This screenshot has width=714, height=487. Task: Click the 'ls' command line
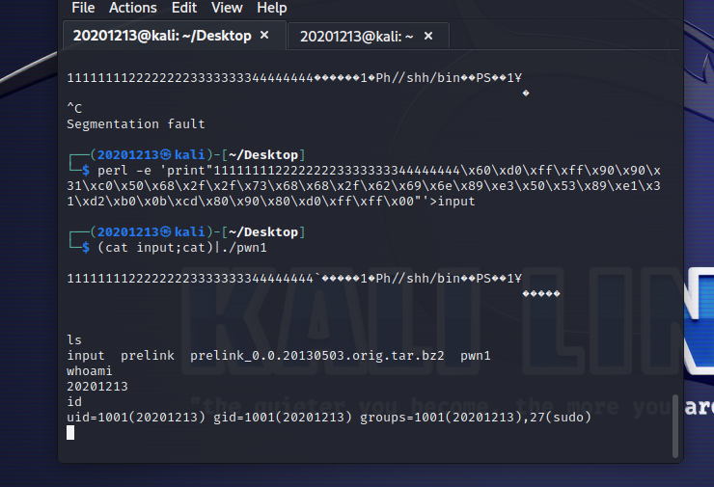(x=74, y=340)
